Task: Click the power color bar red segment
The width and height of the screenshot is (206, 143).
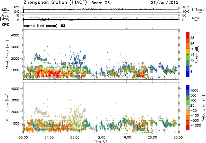Action: pos(188,35)
